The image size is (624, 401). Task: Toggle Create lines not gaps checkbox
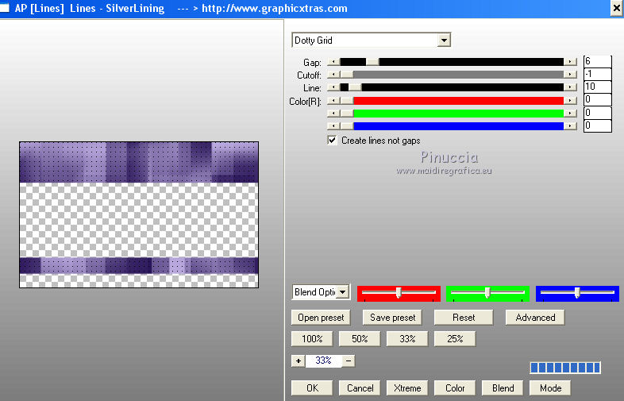click(x=332, y=141)
